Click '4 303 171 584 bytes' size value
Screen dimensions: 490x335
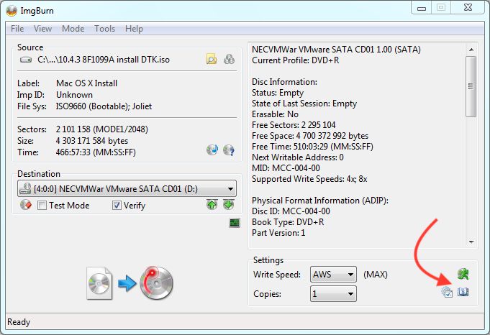click(92, 141)
